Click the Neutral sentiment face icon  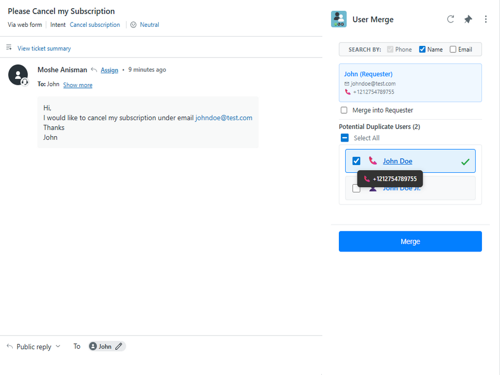pyautogui.click(x=133, y=25)
